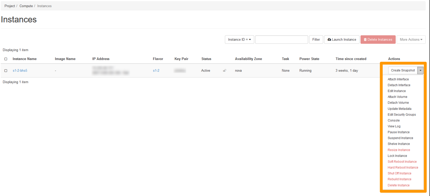
Task: Click the Filter button
Action: [316, 40]
